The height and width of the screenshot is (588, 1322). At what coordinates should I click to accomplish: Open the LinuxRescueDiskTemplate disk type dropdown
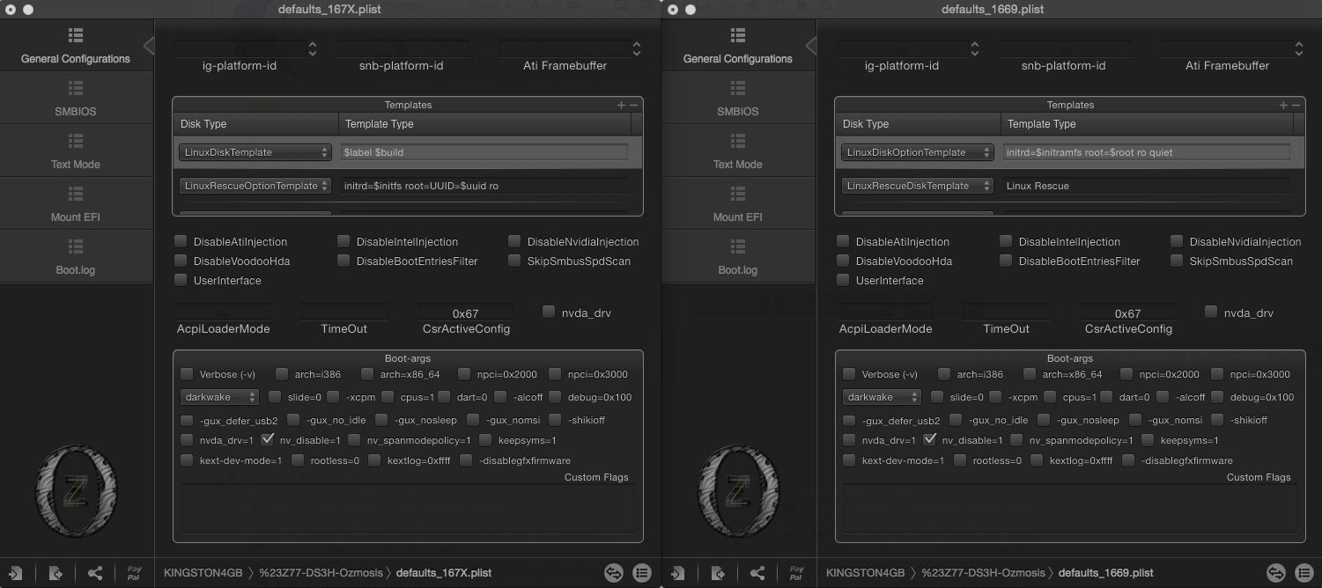coord(917,186)
